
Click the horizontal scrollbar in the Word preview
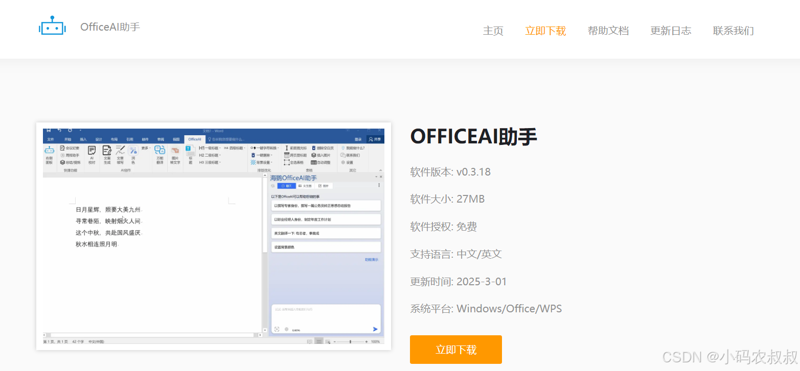pos(152,335)
